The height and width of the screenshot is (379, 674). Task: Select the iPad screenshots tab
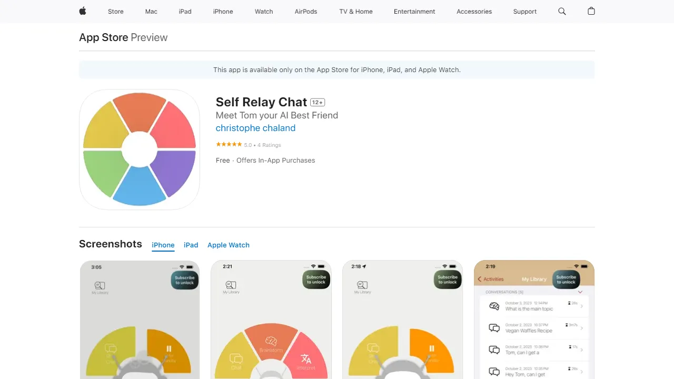191,245
